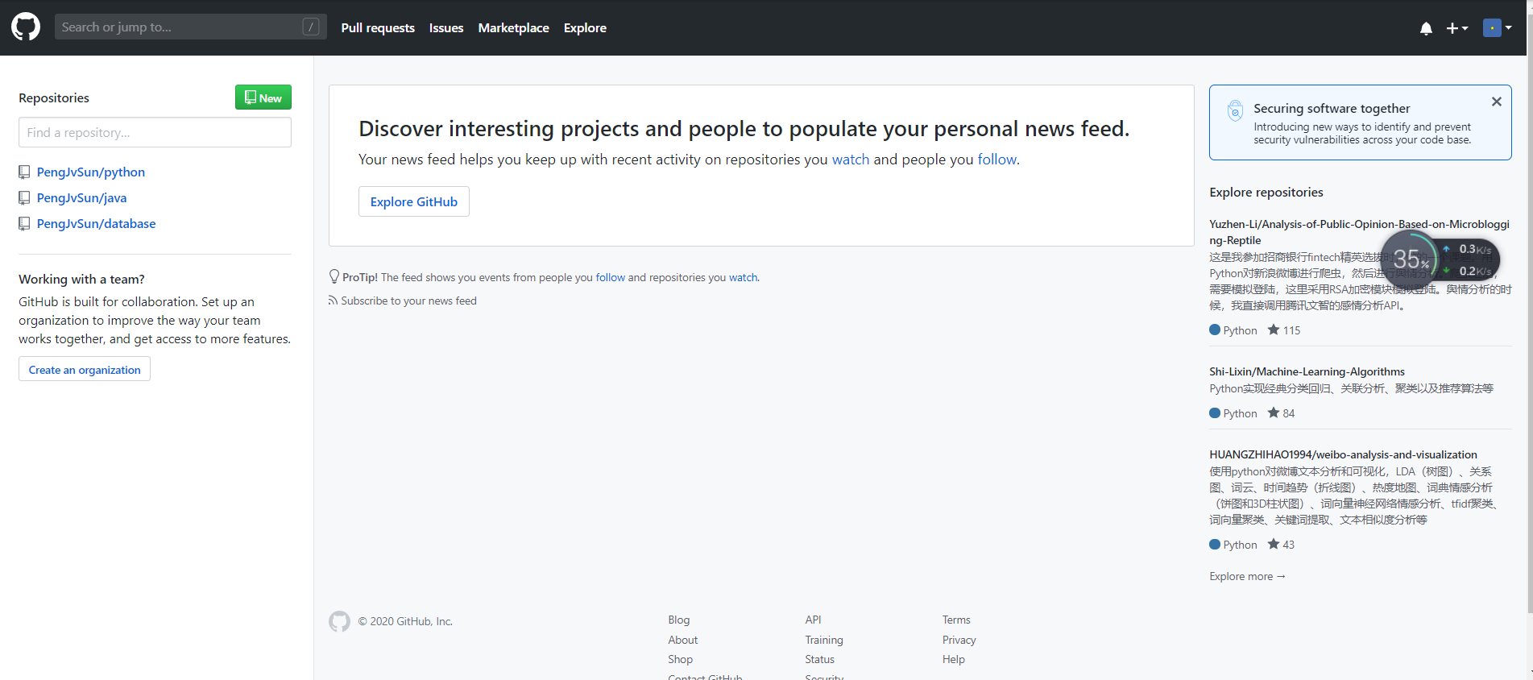The image size is (1533, 680).
Task: Focus the Search or jump to field
Action: (190, 27)
